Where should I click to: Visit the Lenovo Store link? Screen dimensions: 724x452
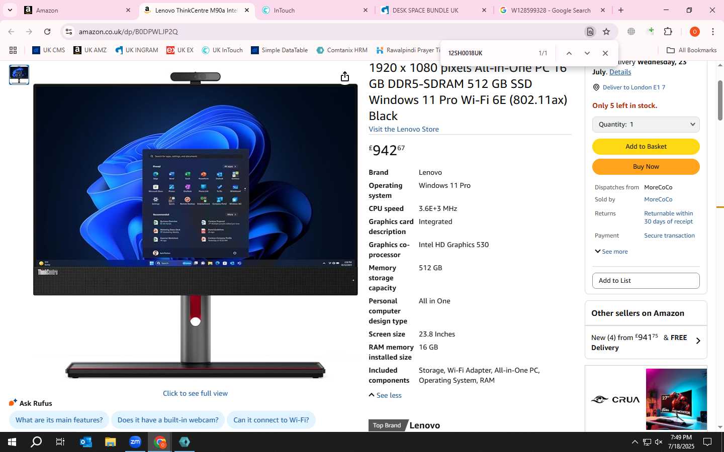tap(404, 129)
